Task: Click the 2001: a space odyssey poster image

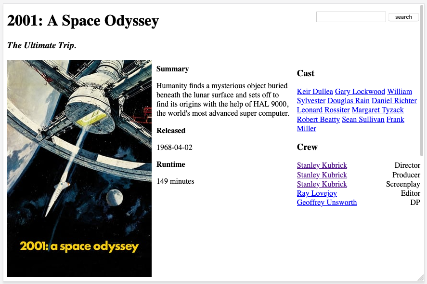Action: coord(79,168)
